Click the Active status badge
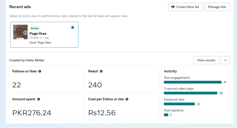Image resolution: width=237 pixels, height=128 pixels. (35, 28)
